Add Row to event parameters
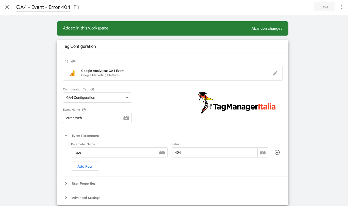348x206 pixels. click(x=85, y=166)
